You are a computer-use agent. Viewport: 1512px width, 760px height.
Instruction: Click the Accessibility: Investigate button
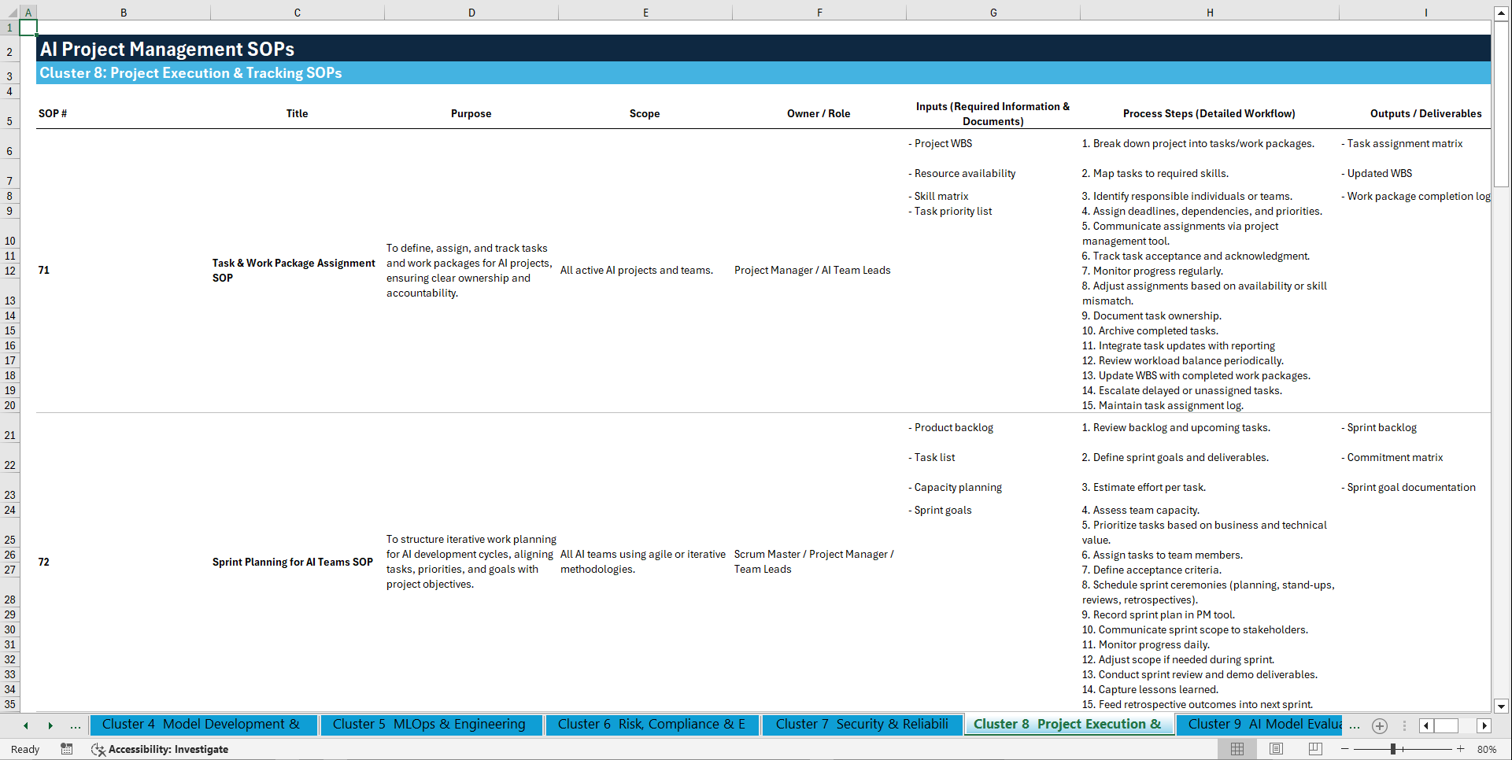(x=161, y=749)
